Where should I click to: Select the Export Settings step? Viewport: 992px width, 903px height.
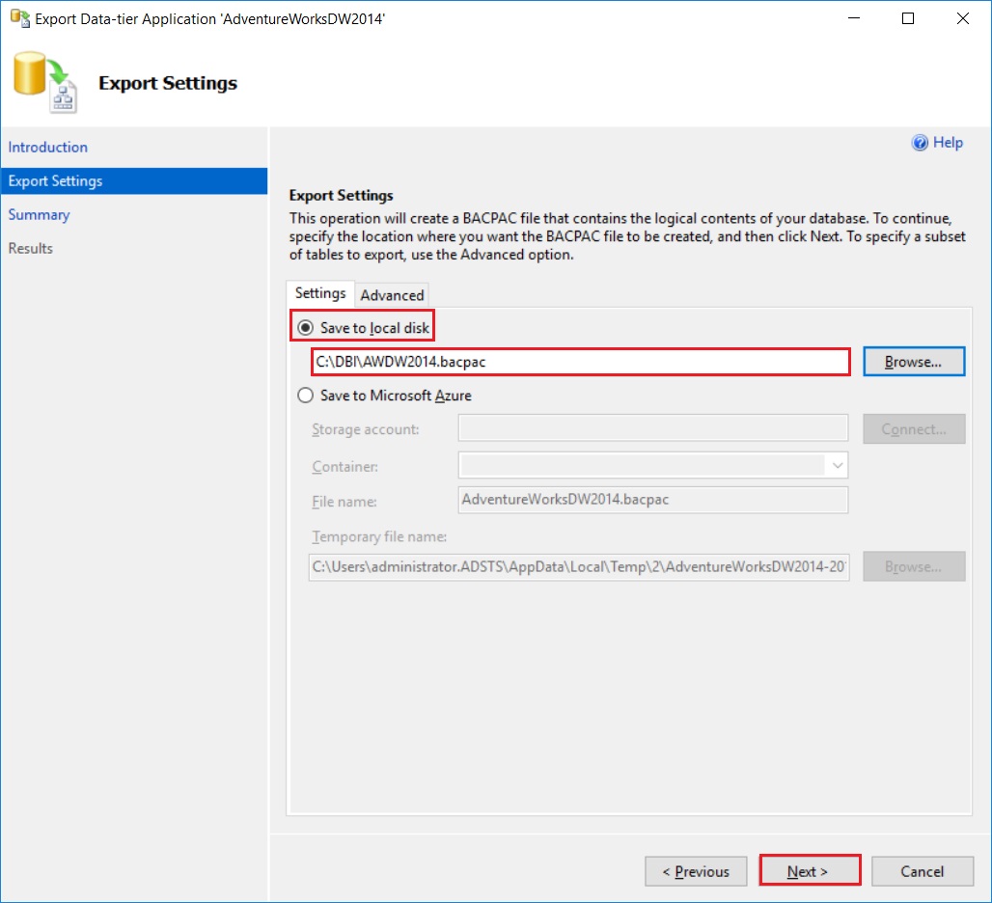pos(133,180)
